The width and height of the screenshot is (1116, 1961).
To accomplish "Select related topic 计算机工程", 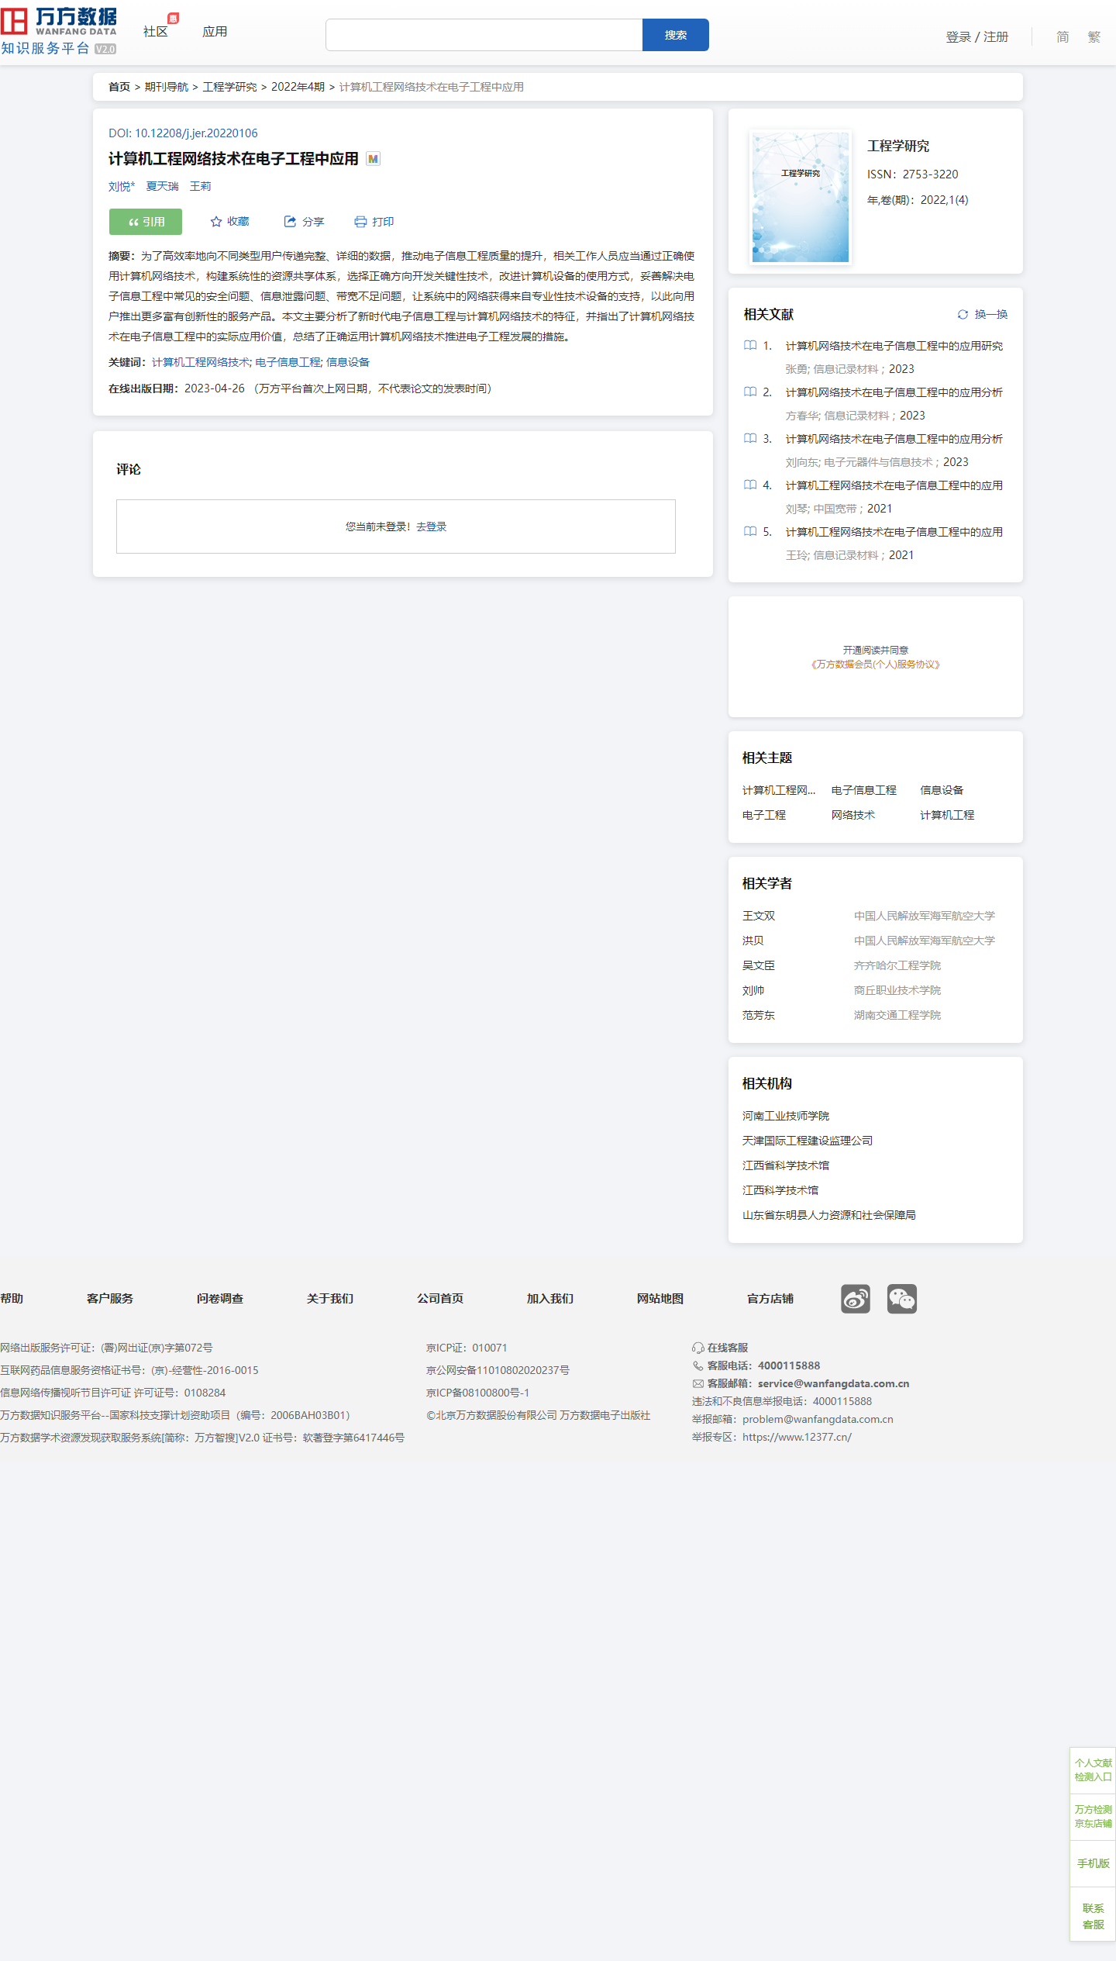I will 947,815.
